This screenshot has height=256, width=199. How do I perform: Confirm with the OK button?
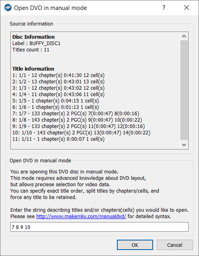(x=135, y=245)
